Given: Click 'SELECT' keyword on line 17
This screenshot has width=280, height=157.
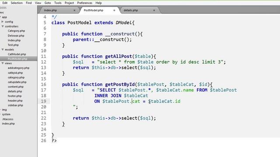Looking at the screenshot, I should (x=108, y=90).
